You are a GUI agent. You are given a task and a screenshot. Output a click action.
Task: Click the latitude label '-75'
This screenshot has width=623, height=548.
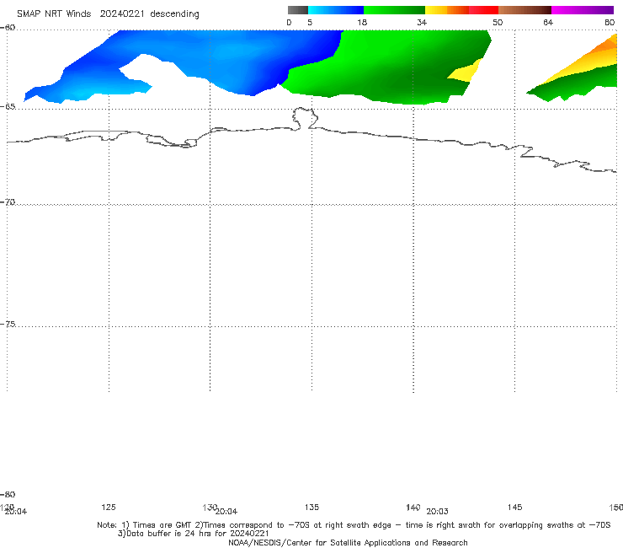(8, 324)
